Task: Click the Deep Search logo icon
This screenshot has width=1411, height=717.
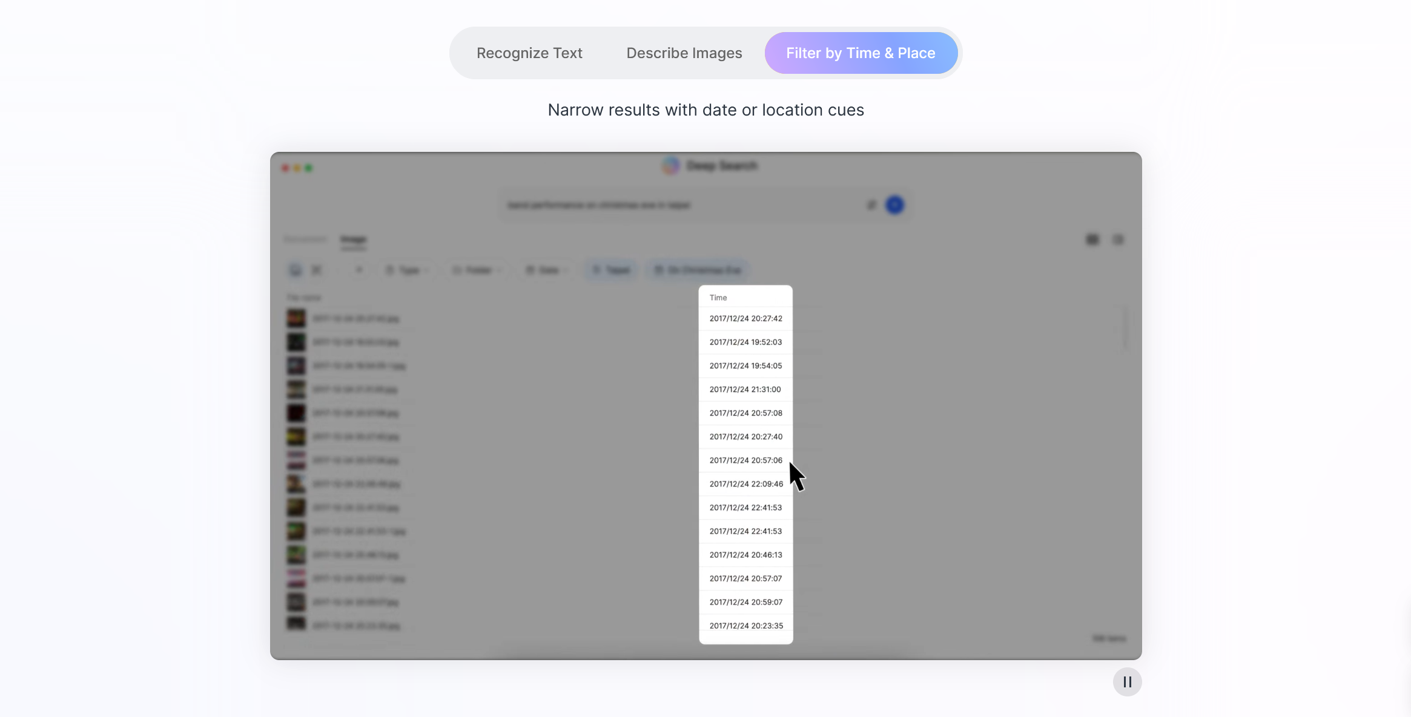Action: click(670, 166)
